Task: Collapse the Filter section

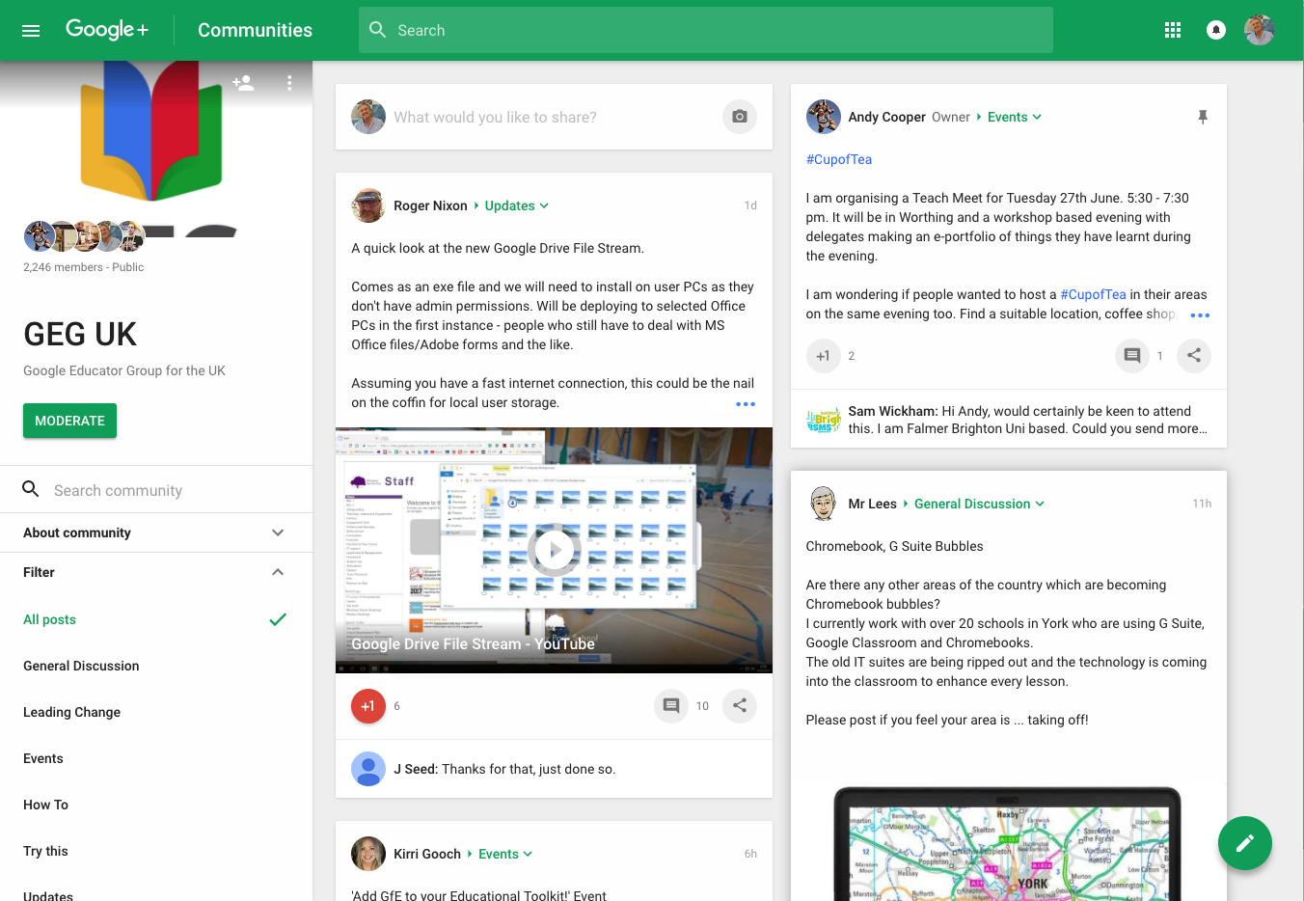Action: coord(156,572)
